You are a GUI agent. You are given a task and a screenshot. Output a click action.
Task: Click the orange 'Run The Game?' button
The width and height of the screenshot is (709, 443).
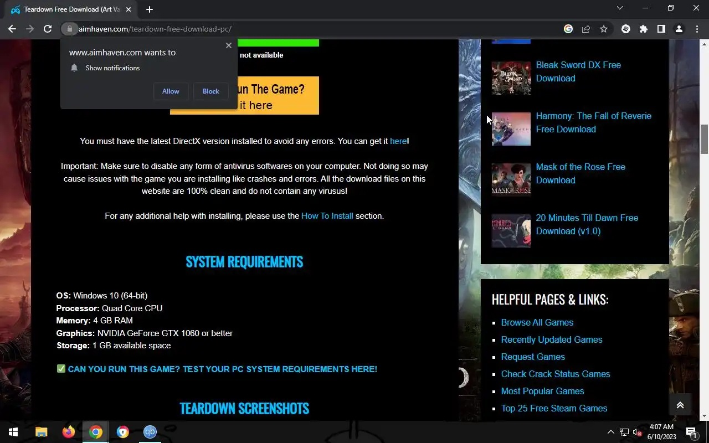tap(244, 96)
